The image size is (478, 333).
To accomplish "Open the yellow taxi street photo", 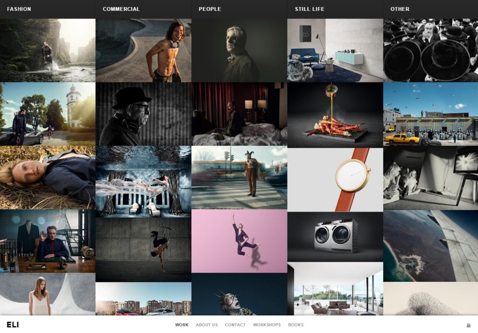I will (430, 114).
